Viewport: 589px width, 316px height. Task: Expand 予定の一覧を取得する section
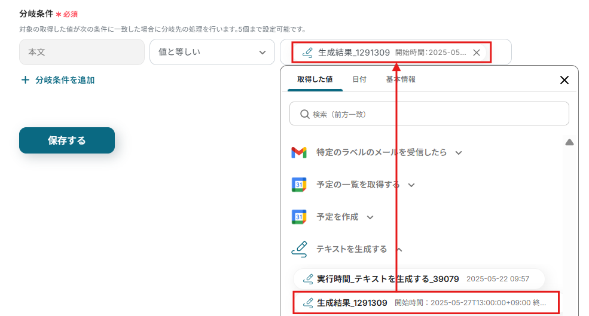(411, 185)
